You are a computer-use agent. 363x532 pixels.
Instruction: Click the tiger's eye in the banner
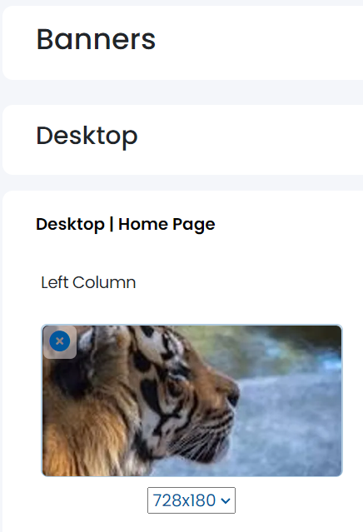pyautogui.click(x=174, y=387)
